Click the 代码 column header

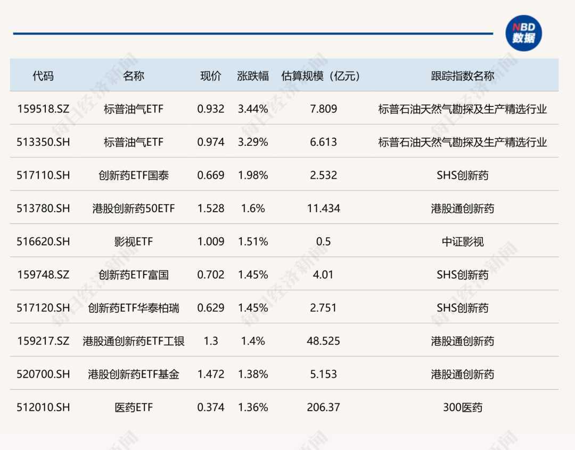(x=43, y=76)
